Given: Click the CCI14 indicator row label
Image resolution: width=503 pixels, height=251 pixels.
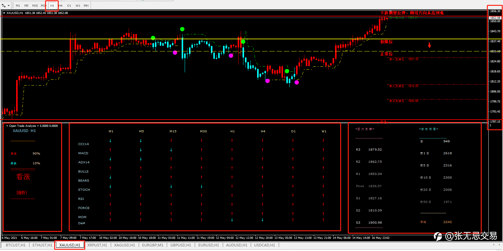Looking at the screenshot, I should pos(83,144).
